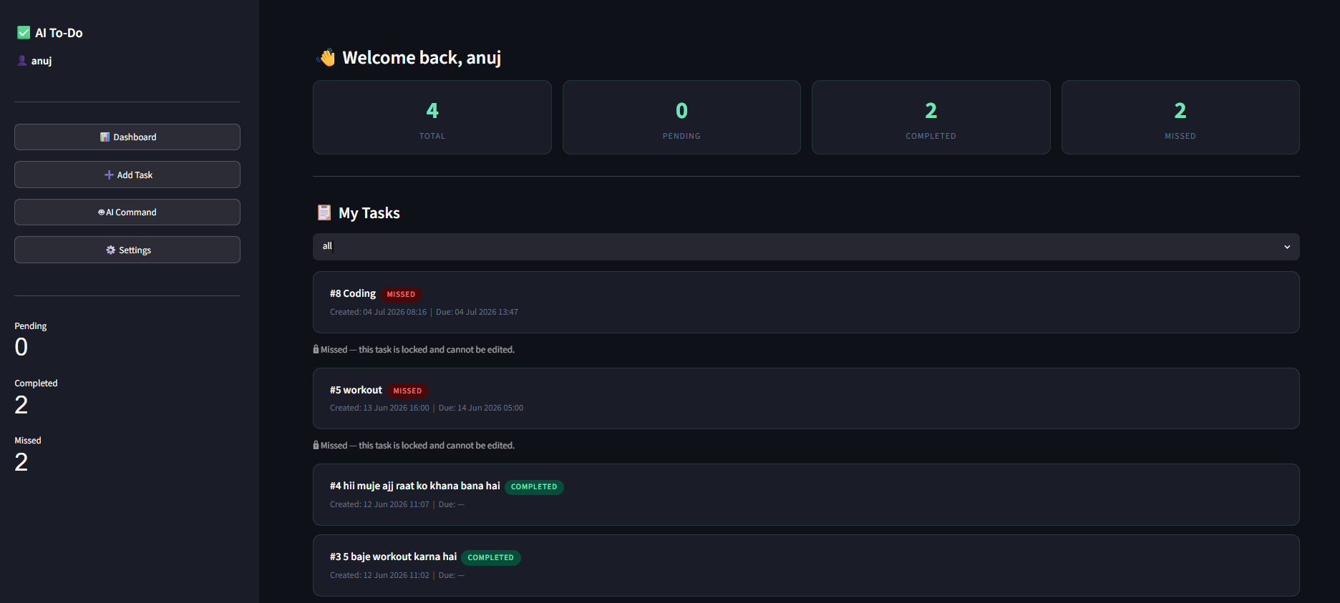Click the 'Welcome back, anuj' heading

click(422, 57)
